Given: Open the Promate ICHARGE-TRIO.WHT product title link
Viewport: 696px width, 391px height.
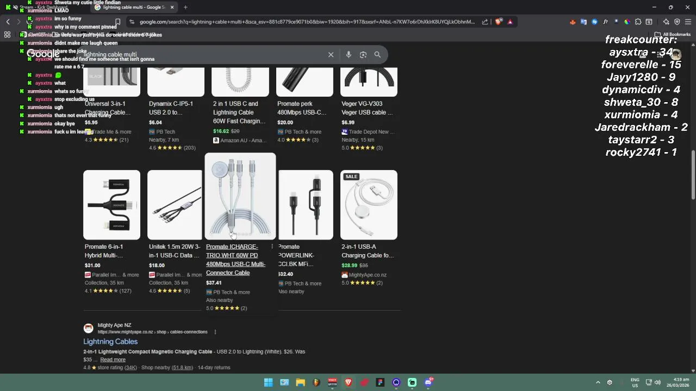Looking at the screenshot, I should coord(235,260).
